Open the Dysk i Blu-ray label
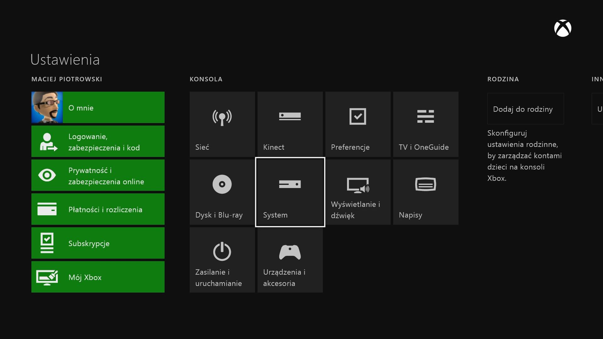 tap(219, 215)
